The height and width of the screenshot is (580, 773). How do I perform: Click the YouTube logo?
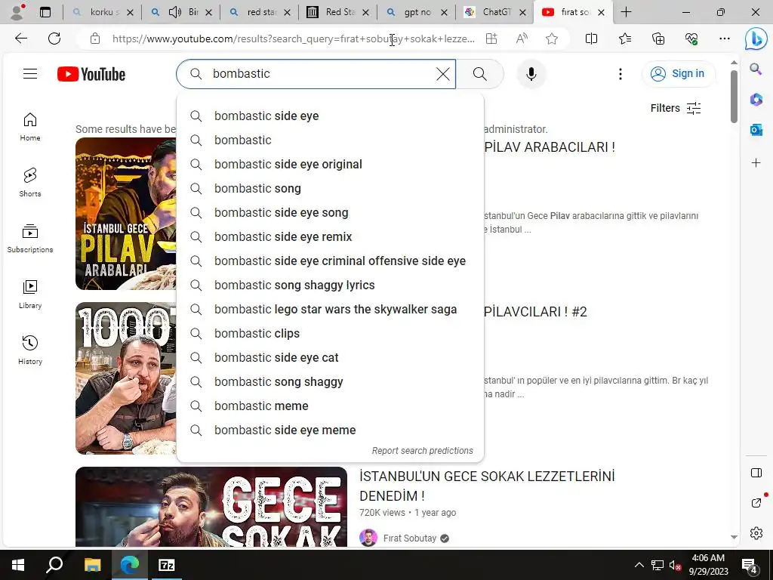(91, 74)
